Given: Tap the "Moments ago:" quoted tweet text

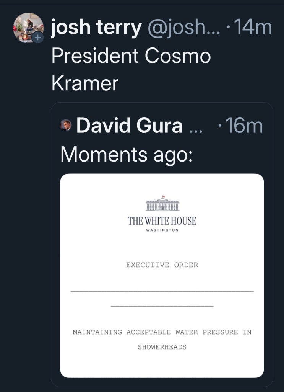Looking at the screenshot, I should pyautogui.click(x=126, y=154).
